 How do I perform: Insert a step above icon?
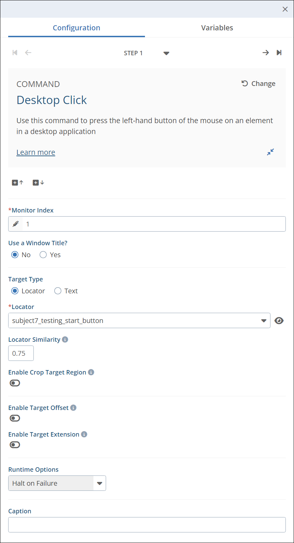18,183
